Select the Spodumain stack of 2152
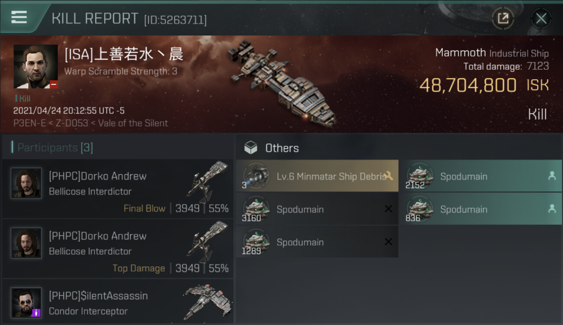 pos(480,176)
